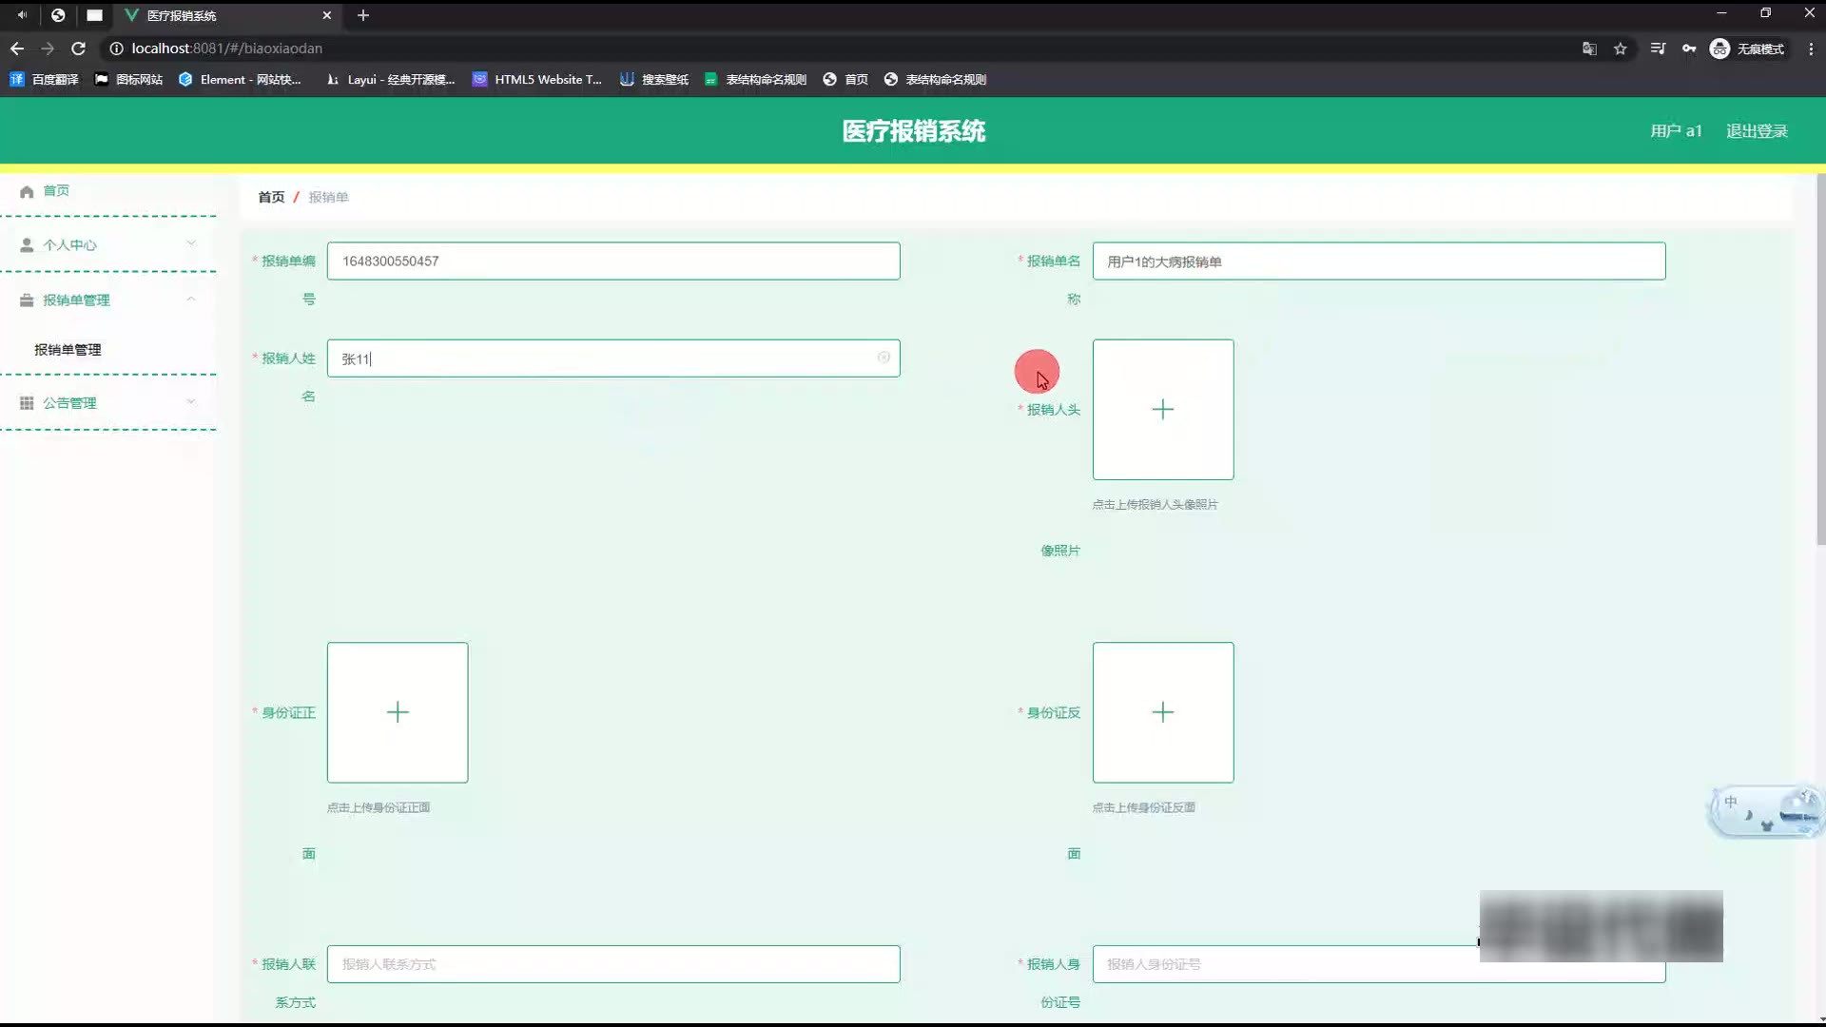Expand the 公告管理 menu chevron
Viewport: 1826px width, 1027px height.
[191, 401]
